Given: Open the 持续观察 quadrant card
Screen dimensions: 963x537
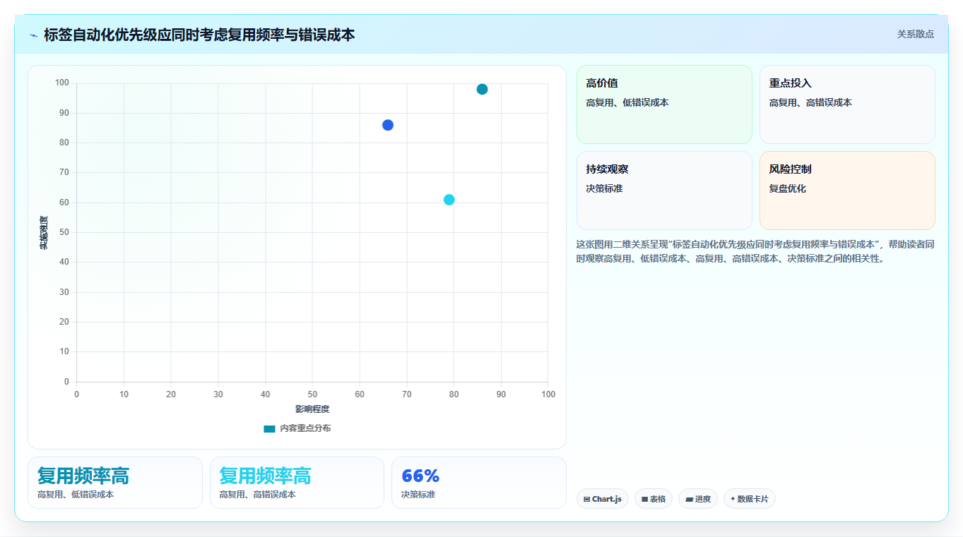Looking at the screenshot, I should pos(664,191).
